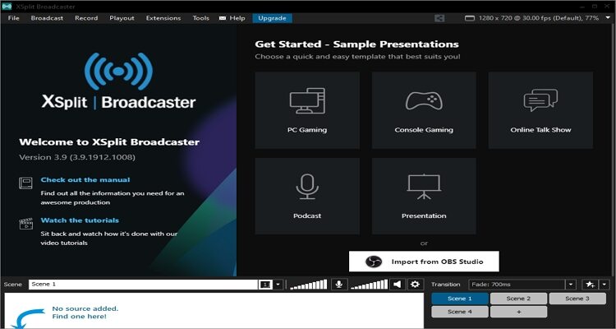Open the resolution dropdown arrow
This screenshot has width=616, height=329.
pos(608,18)
